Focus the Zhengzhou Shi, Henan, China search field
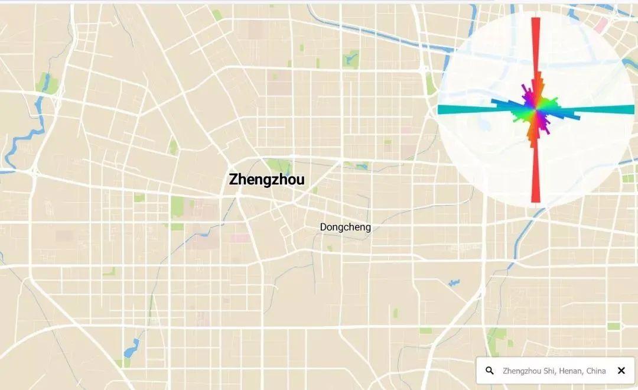The width and height of the screenshot is (638, 390). pyautogui.click(x=556, y=370)
